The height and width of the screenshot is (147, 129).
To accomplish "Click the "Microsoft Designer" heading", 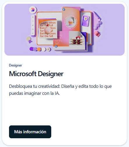I will coord(36,74).
